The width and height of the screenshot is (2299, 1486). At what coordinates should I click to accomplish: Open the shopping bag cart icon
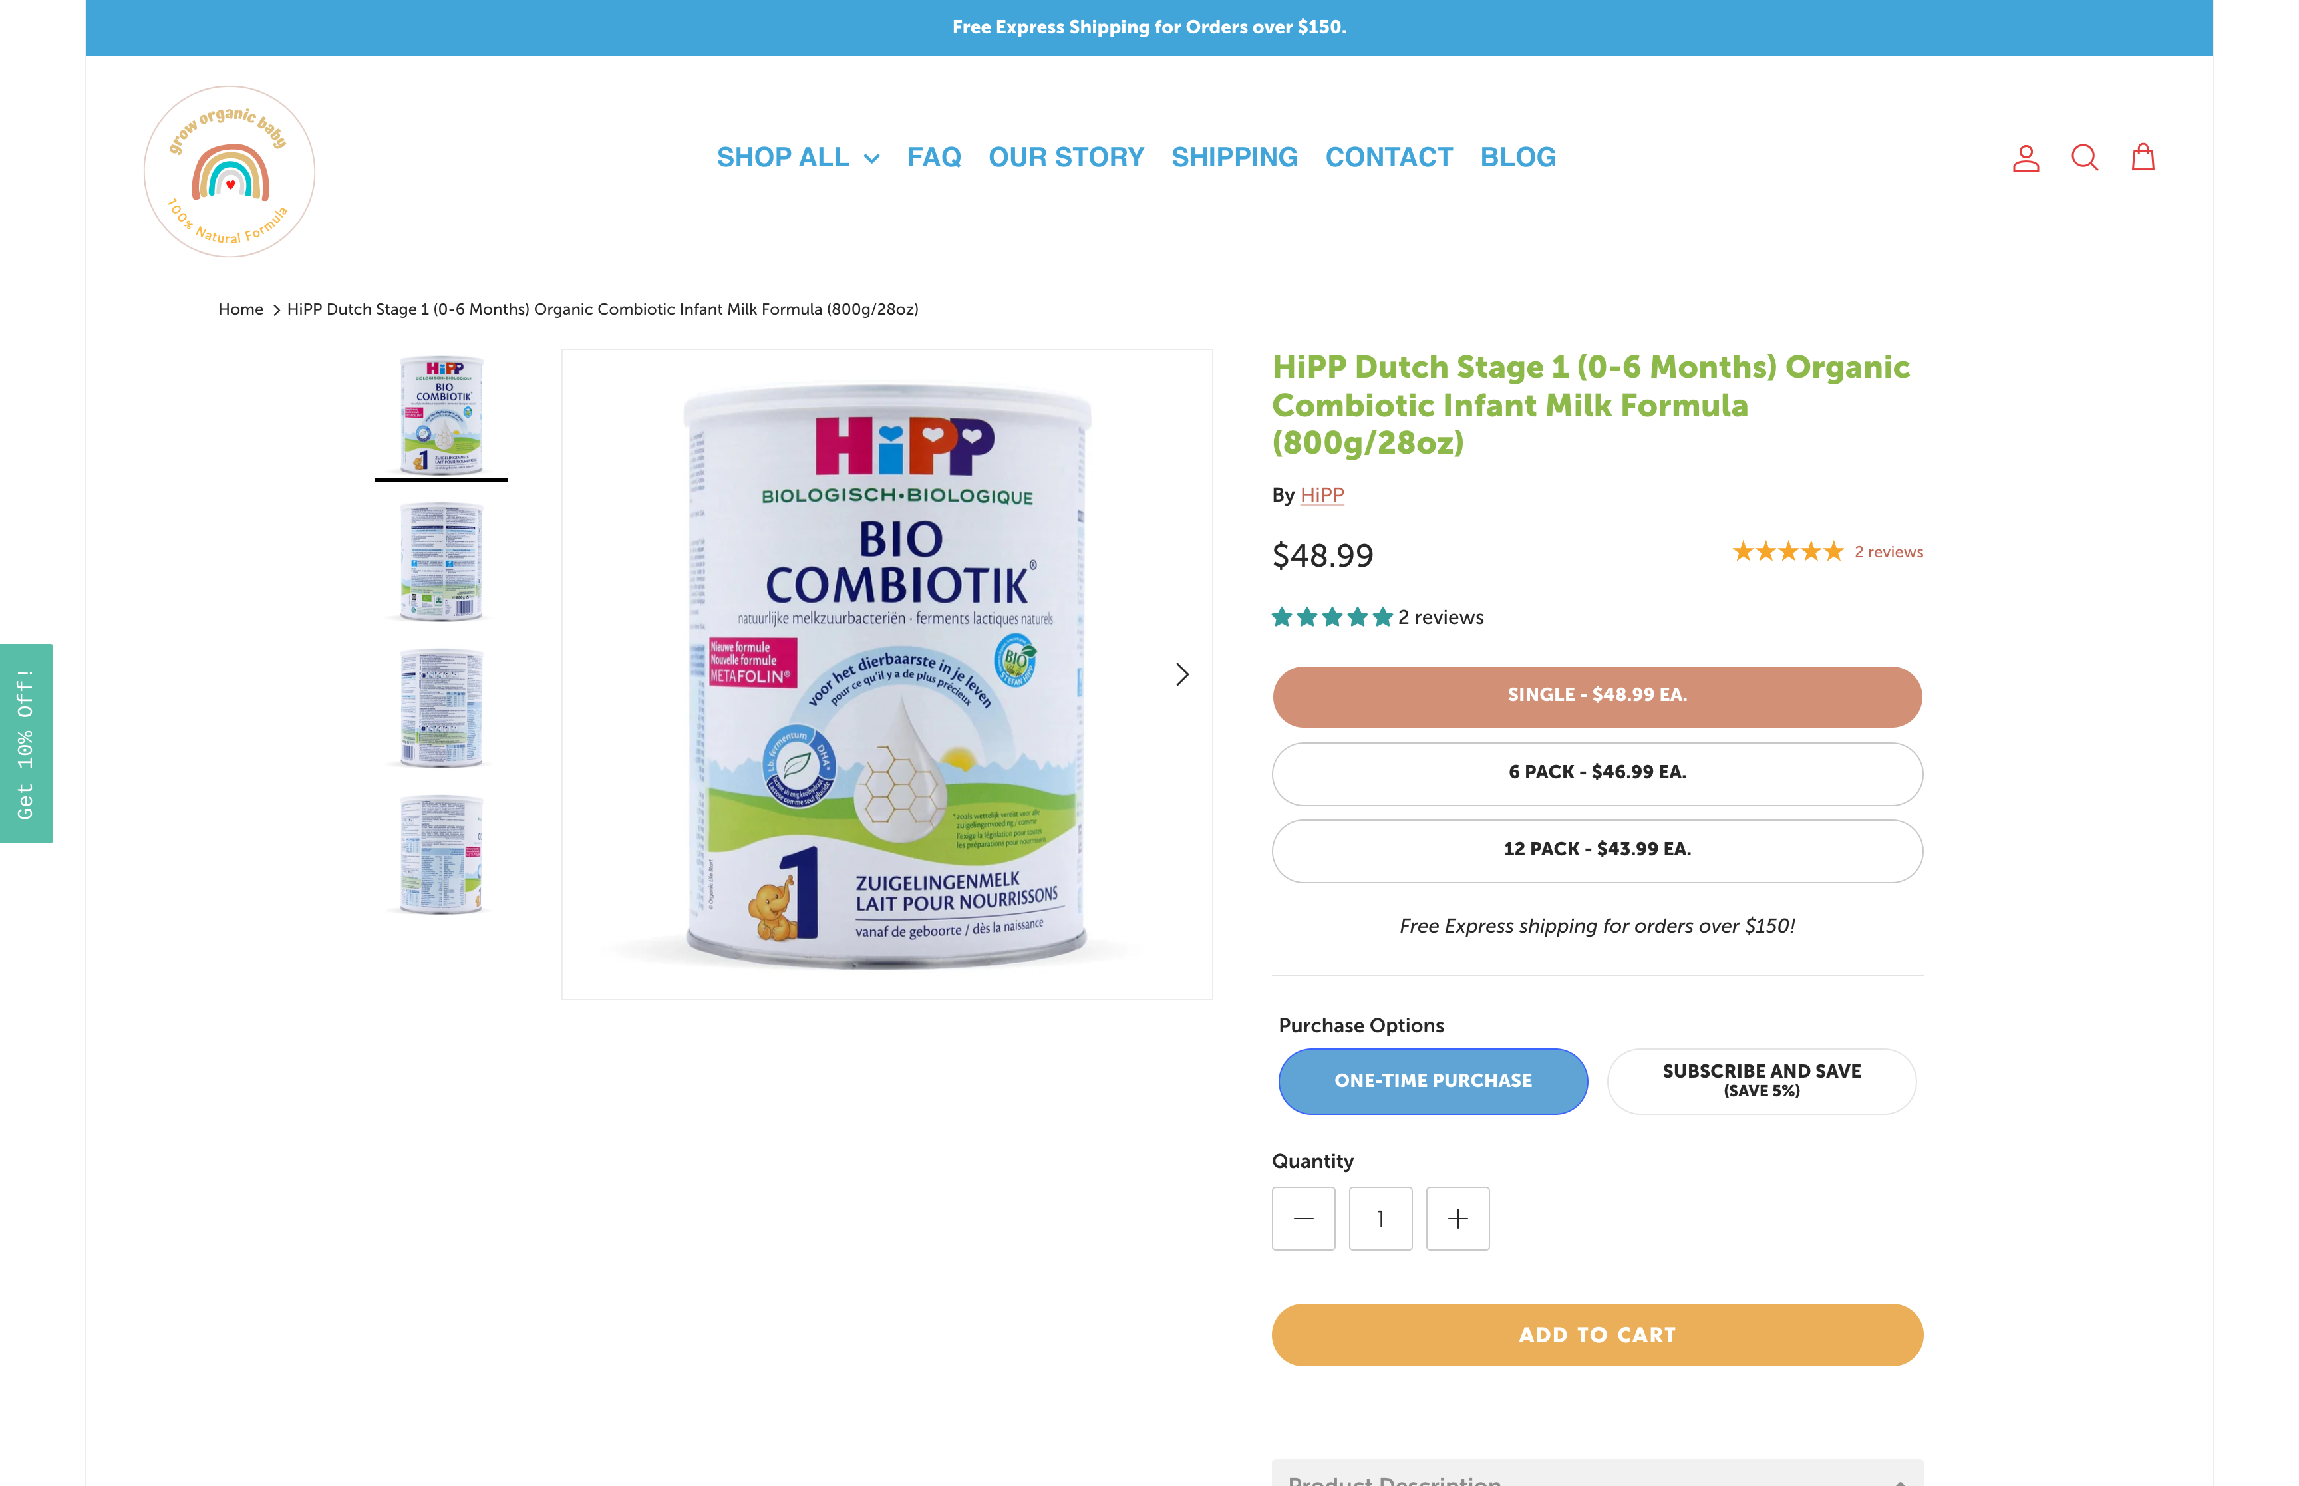coord(2143,156)
